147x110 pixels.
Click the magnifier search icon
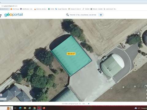pos(67,15)
